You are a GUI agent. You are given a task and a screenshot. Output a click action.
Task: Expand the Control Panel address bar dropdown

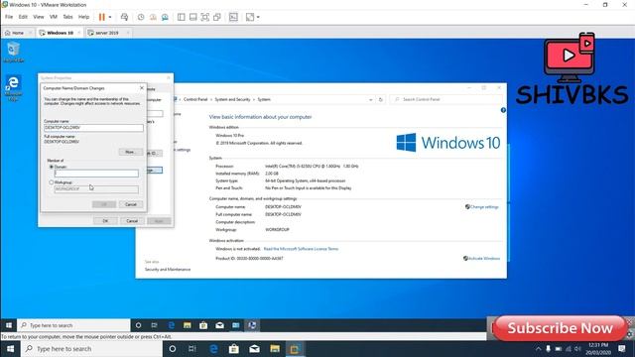pyautogui.click(x=370, y=99)
